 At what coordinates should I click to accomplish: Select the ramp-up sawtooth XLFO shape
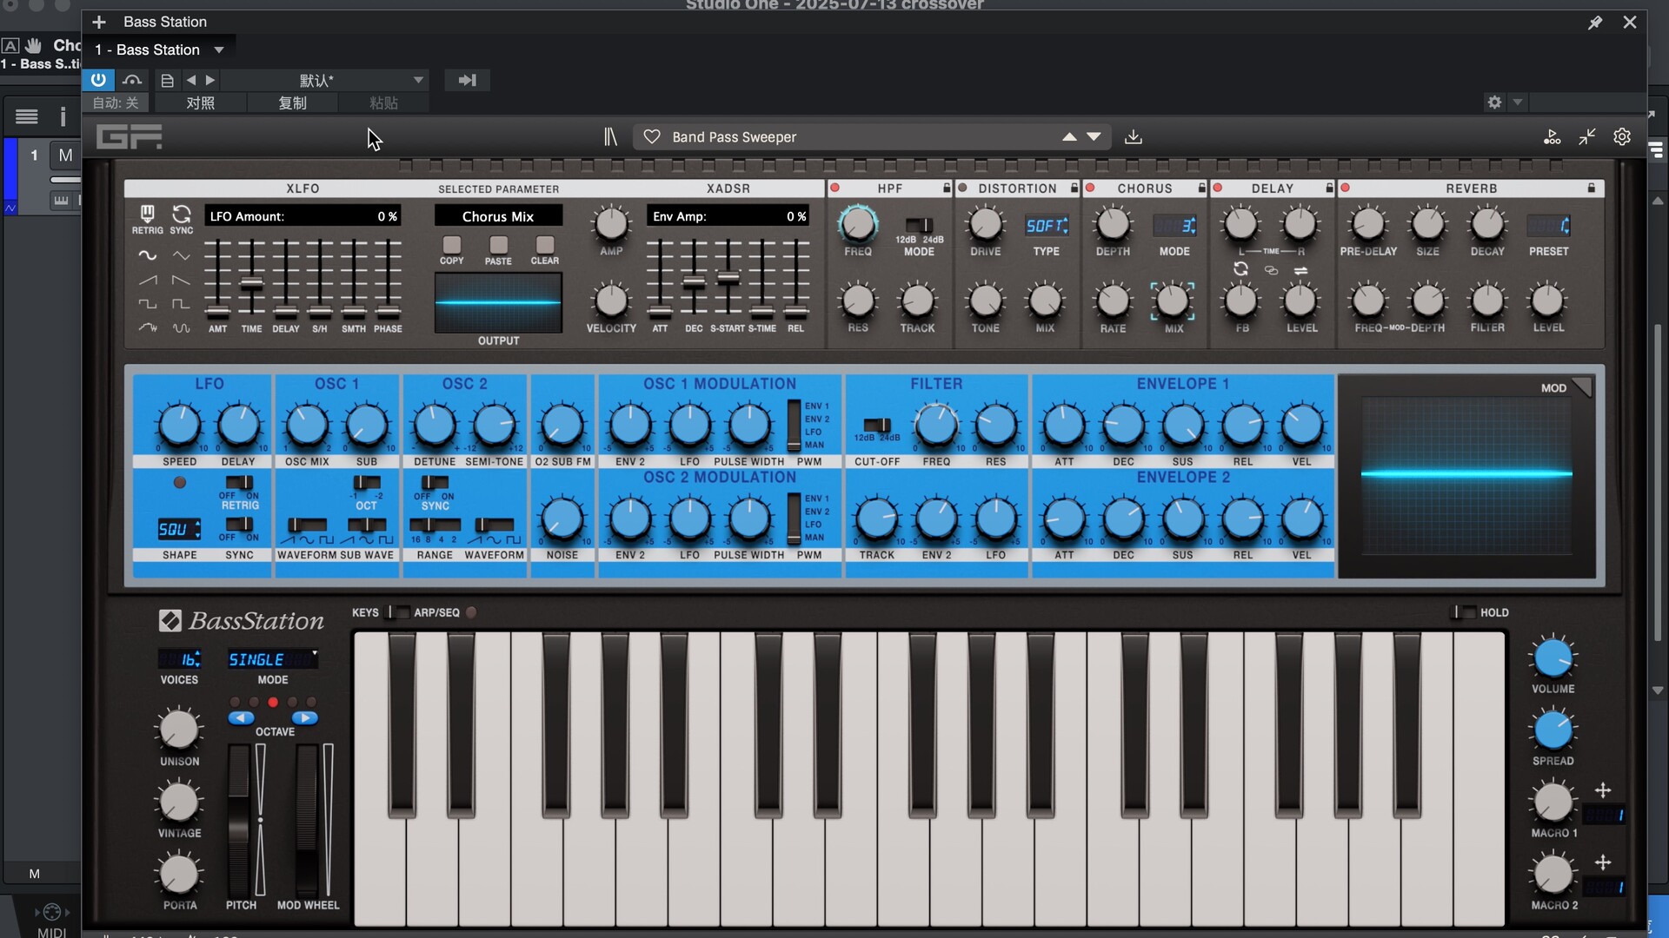[x=148, y=280]
